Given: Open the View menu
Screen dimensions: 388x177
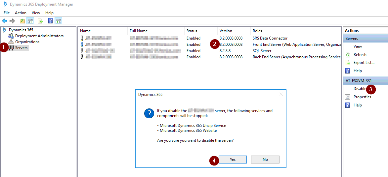Looking at the screenshot, I should (x=36, y=13).
